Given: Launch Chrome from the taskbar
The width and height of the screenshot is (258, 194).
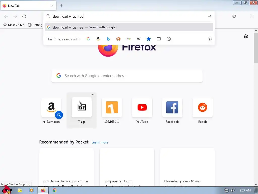Looking at the screenshot, I should click(55, 190).
